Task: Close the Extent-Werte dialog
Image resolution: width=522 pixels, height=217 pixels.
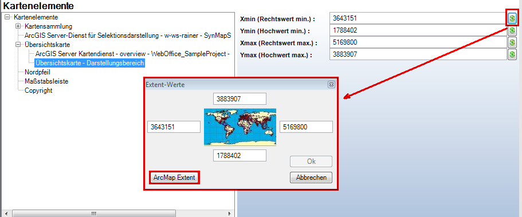Action: [331, 85]
